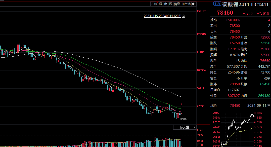Click the 主力 main contract badge
Viewport: 271px width, 147px height.
(x=217, y=4)
